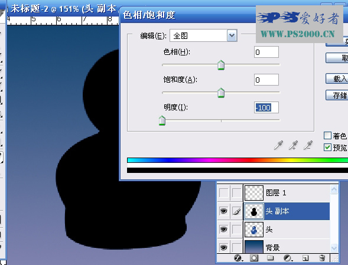
Task: Click the 取消 (Cancel) button
Action: [x=337, y=58]
